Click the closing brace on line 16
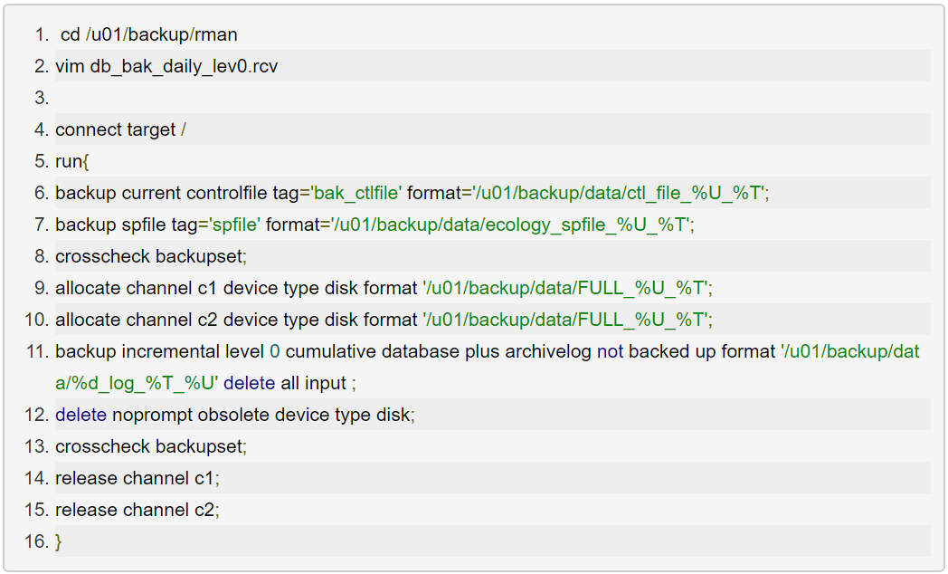The width and height of the screenshot is (948, 574). pyautogui.click(x=59, y=541)
